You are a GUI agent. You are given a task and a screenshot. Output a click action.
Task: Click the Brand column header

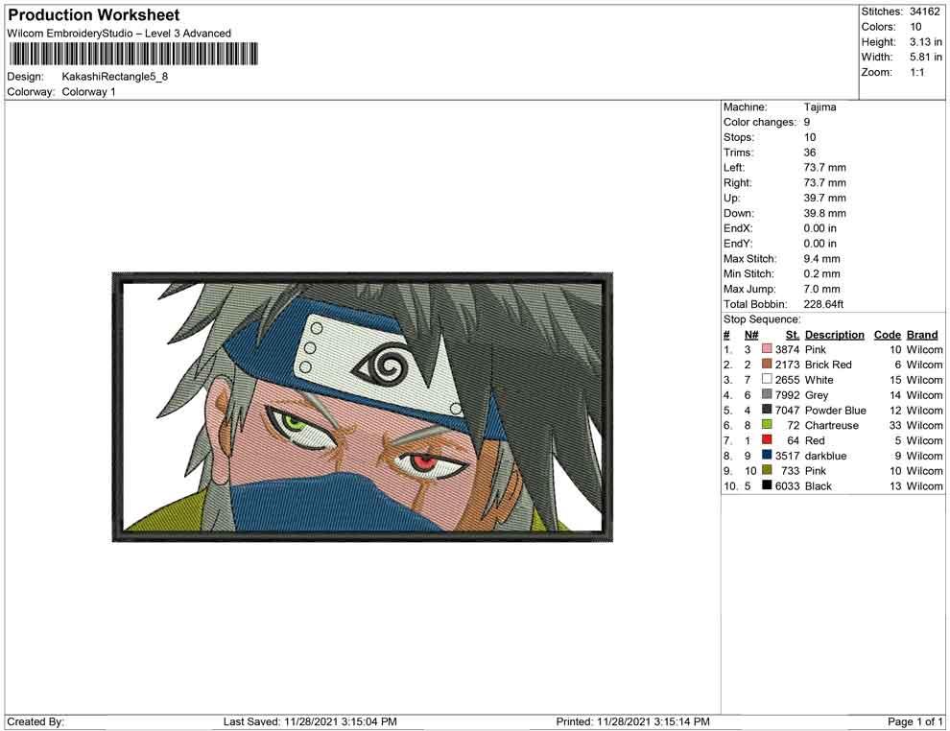(x=922, y=334)
